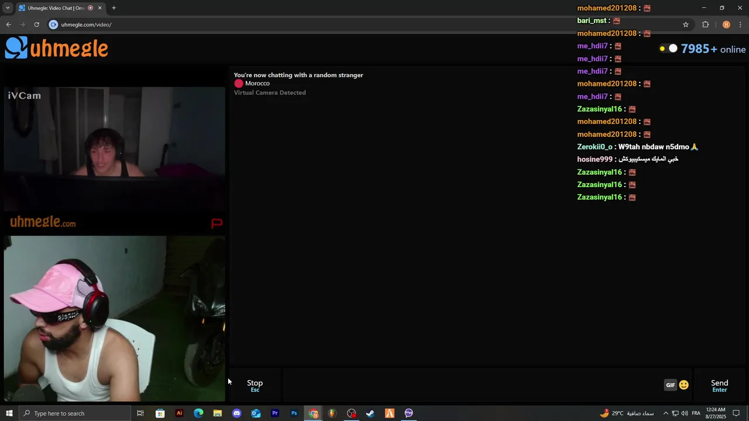Open the Chrome profile avatar
The height and width of the screenshot is (421, 749).
[x=726, y=25]
